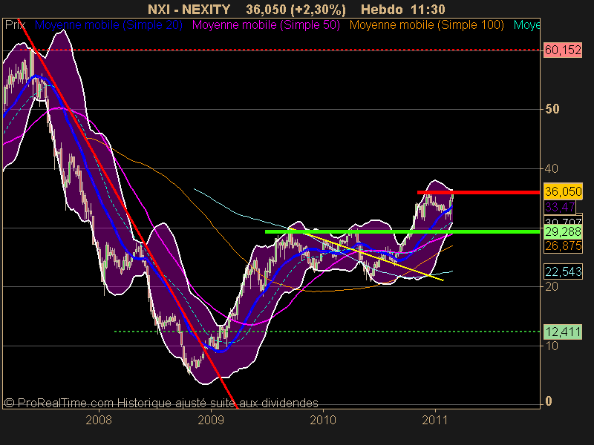Click the dotted red 60,152 level line

[281, 50]
